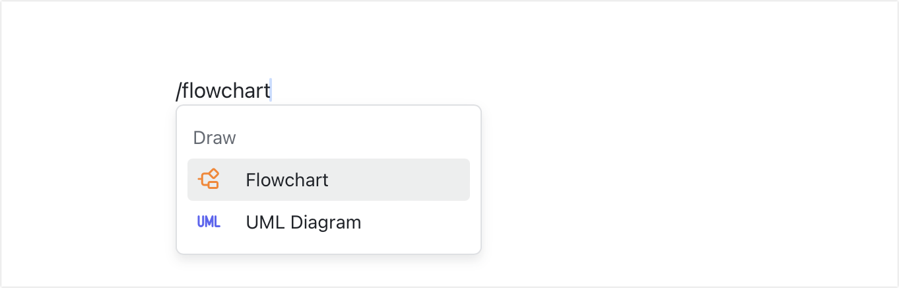Screen dimensions: 899x288
Task: Select UML Diagram from the Draw menu
Action: pyautogui.click(x=329, y=222)
